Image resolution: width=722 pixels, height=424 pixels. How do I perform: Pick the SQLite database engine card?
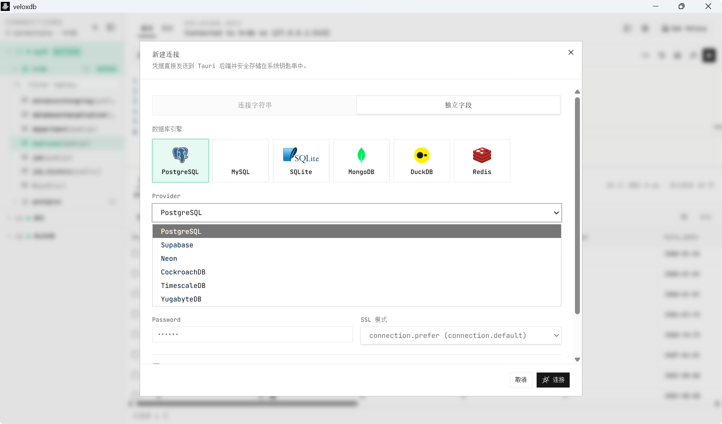[301, 161]
